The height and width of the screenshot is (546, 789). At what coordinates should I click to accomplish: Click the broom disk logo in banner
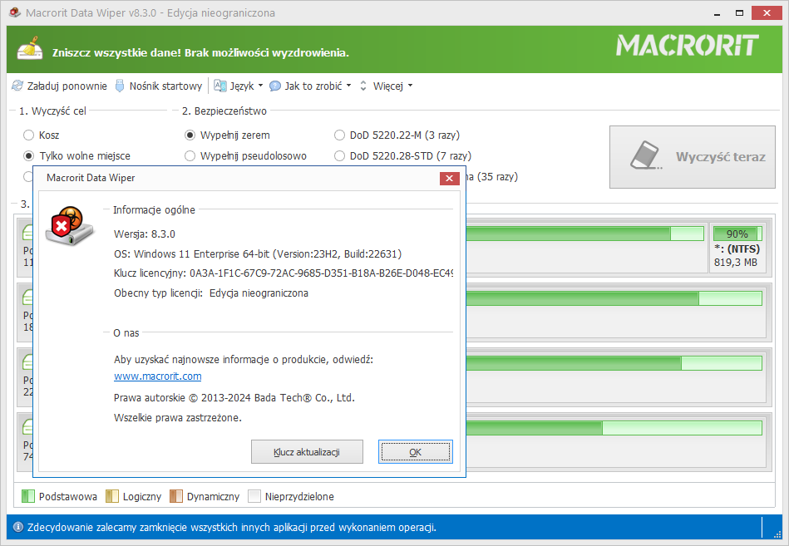click(x=30, y=48)
